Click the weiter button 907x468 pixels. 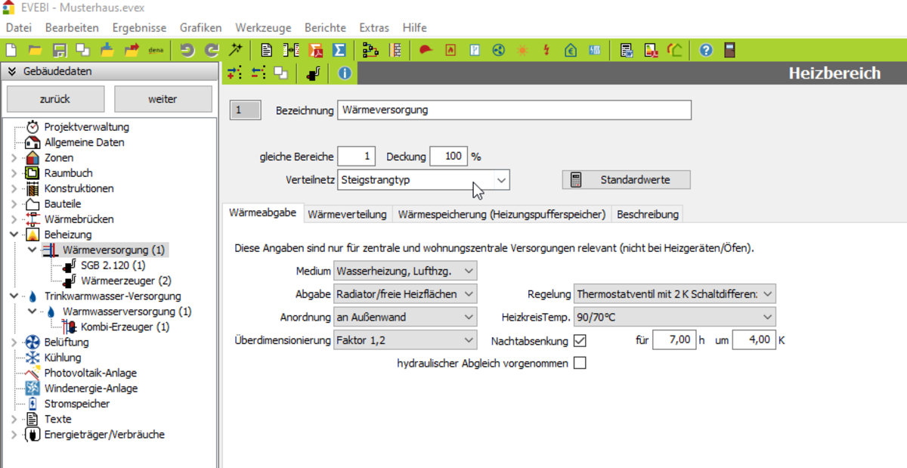pyautogui.click(x=163, y=99)
